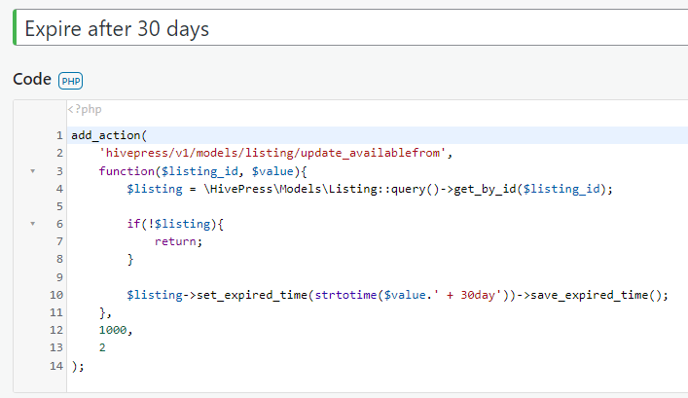Click the 'if(!$listing){' text on line 6

point(175,224)
